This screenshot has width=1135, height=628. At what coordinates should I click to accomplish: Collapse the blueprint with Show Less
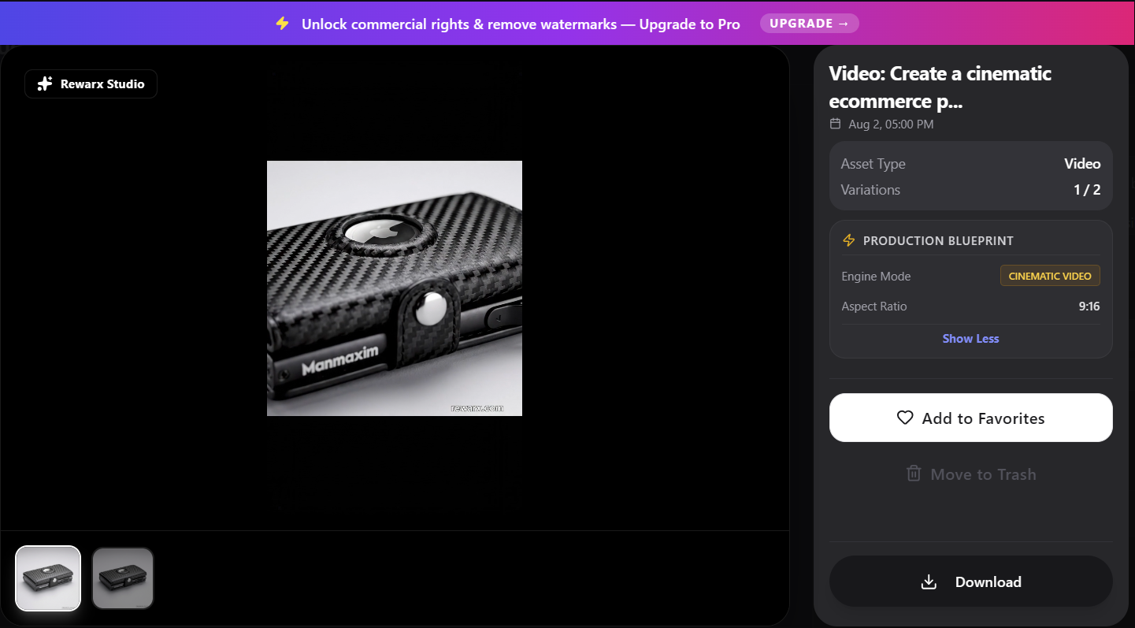[970, 339]
